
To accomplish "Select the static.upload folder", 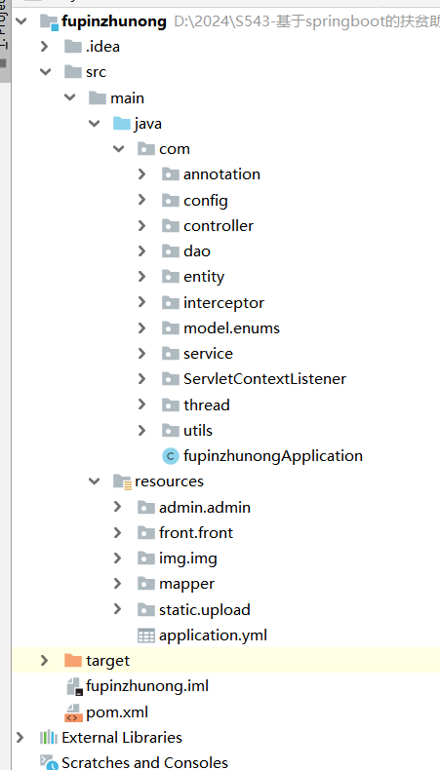I will coord(205,609).
